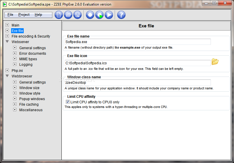Maximize the ZZEE PhpExe window
The image size is (234, 163).
coord(214,3)
